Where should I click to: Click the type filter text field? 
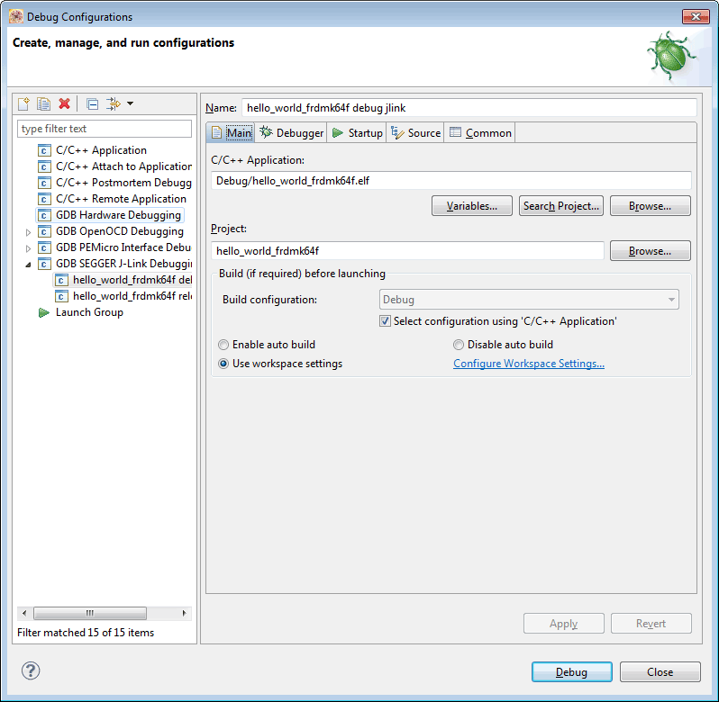[x=105, y=129]
